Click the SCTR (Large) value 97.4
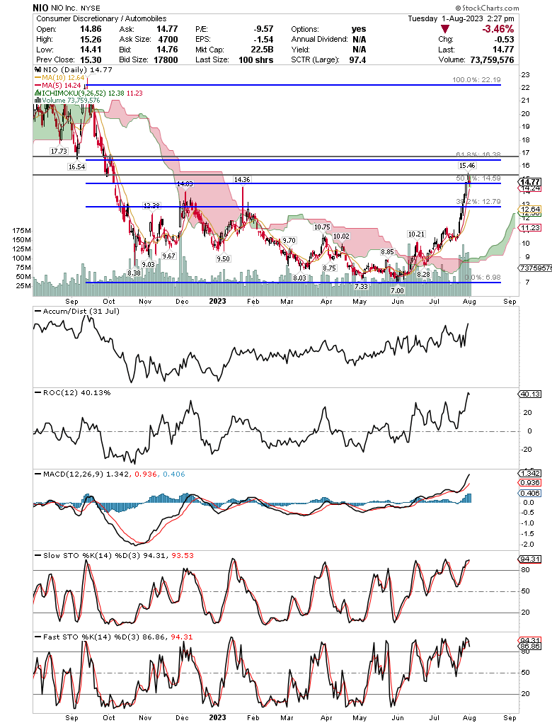 (x=357, y=59)
